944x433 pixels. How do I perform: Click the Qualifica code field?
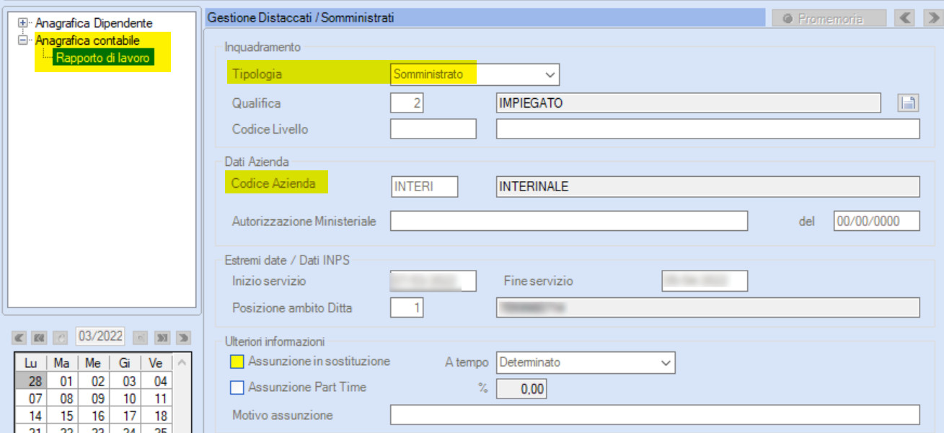pos(407,103)
